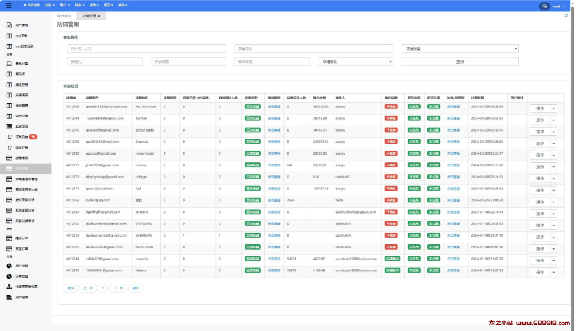
Task: Expand 操作 arrow for shop 4012743
Action: (553, 273)
